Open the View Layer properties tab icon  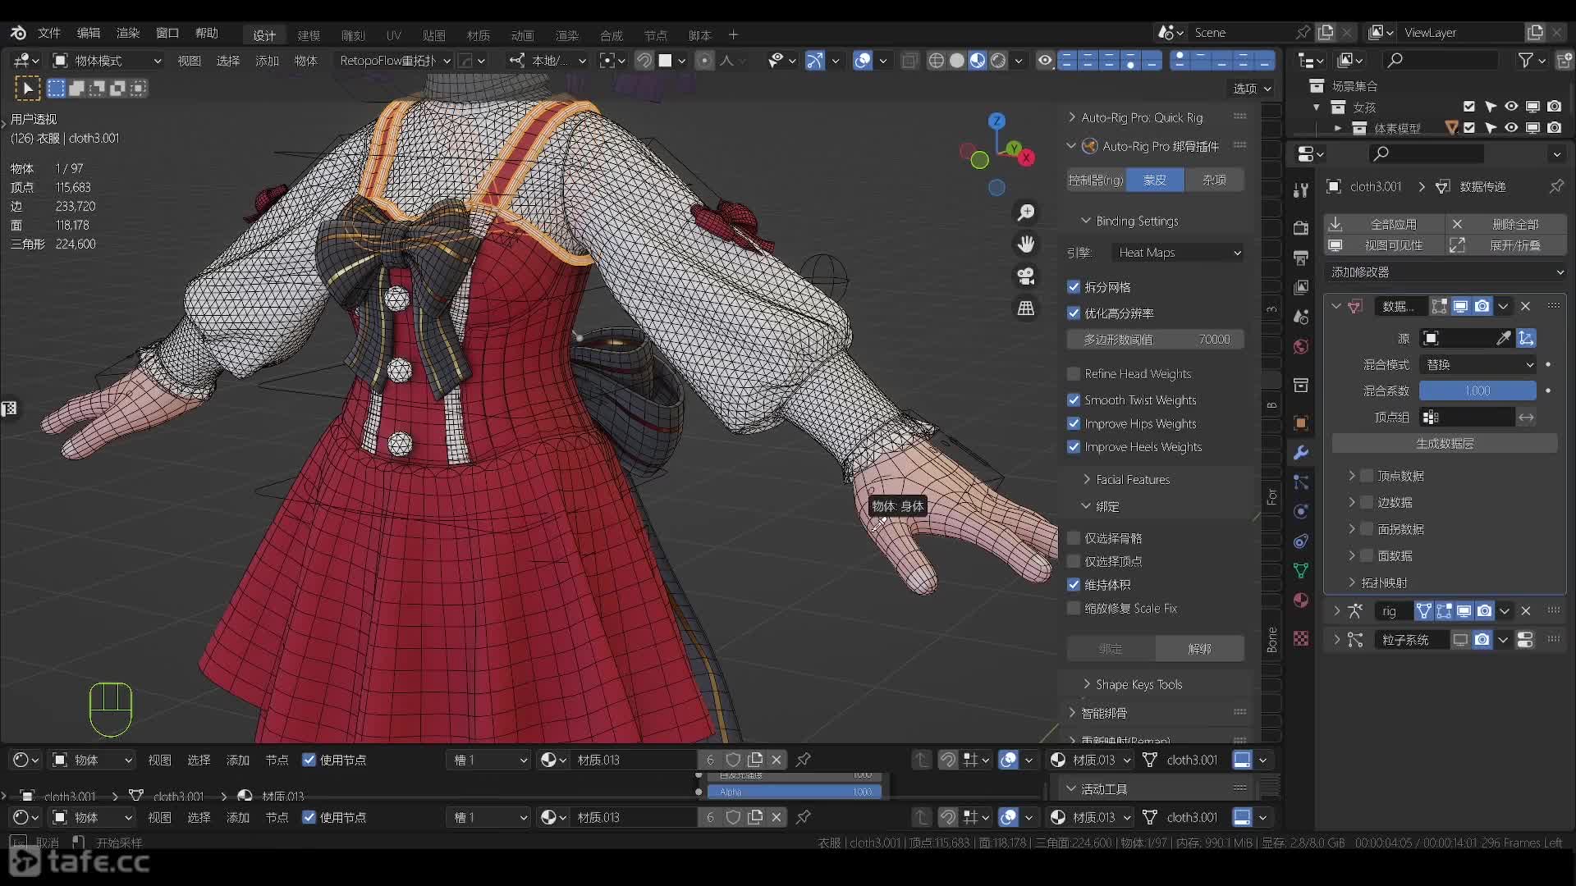(1301, 287)
